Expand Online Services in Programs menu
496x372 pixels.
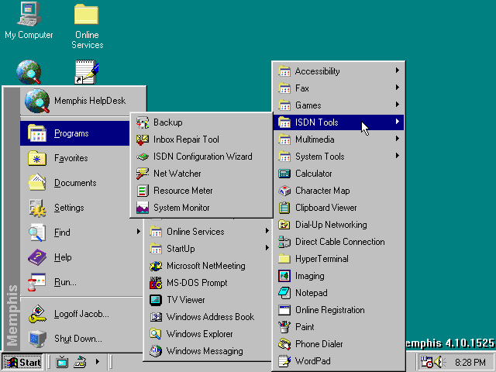[x=208, y=232]
